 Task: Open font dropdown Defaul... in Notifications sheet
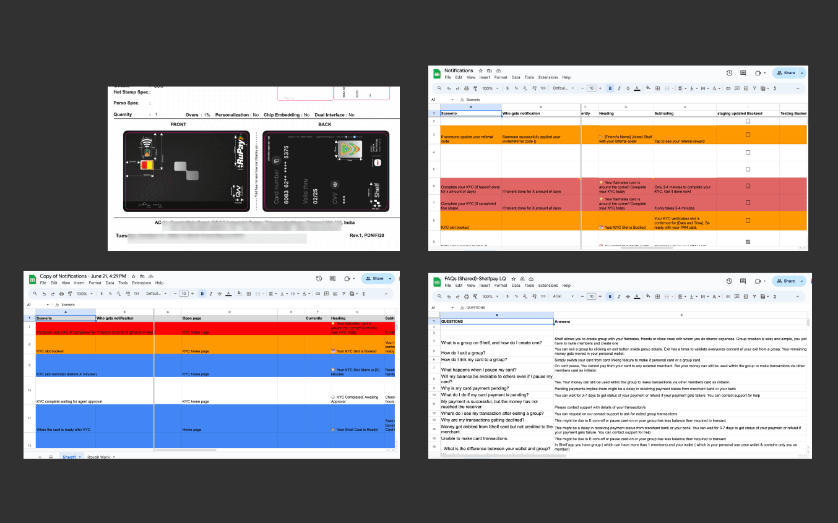[564, 88]
